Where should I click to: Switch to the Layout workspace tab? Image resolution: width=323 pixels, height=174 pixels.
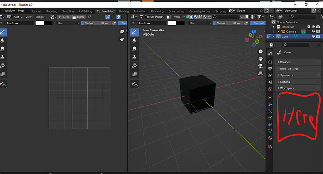tap(37, 11)
